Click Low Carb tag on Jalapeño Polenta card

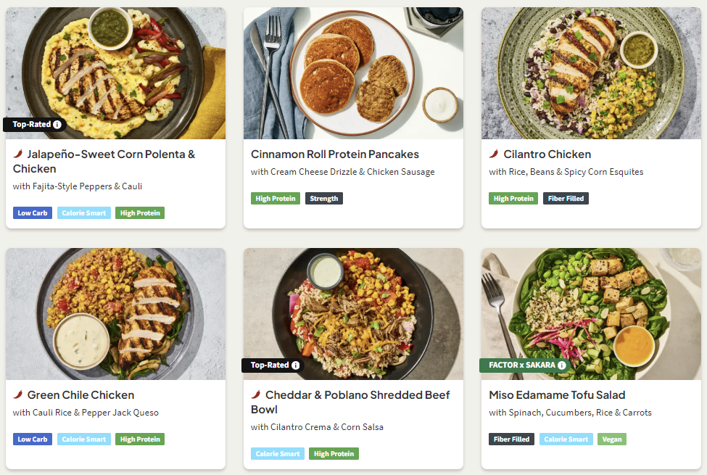pos(33,213)
